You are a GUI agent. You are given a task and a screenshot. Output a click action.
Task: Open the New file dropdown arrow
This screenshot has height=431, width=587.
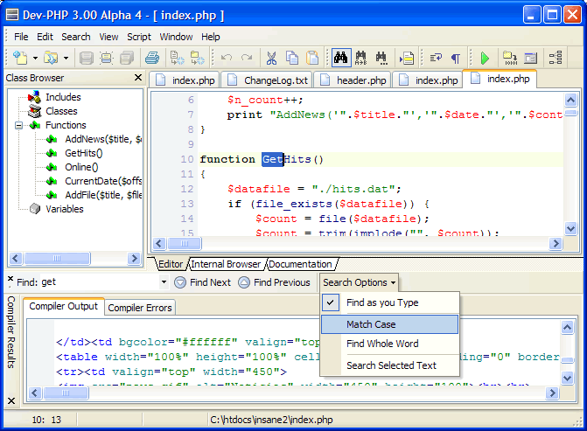35,58
